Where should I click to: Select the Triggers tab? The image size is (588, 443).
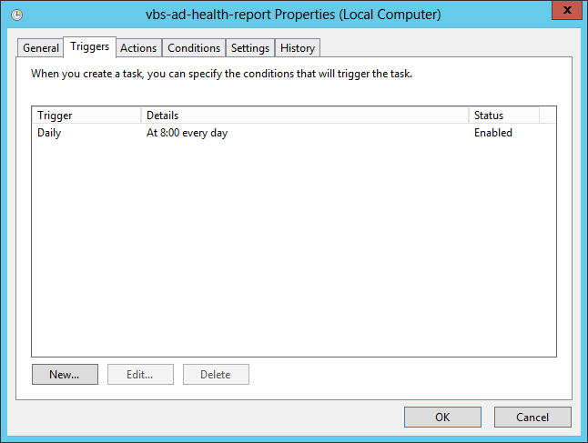point(89,47)
